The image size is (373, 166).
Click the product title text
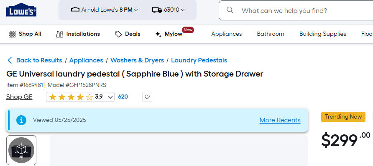pyautogui.click(x=135, y=74)
